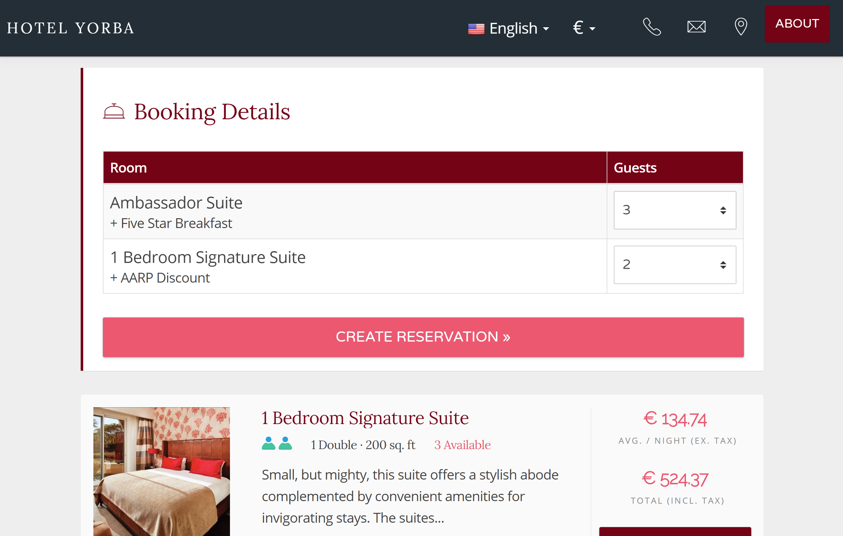Image resolution: width=843 pixels, height=536 pixels.
Task: Click the CREATE RESERVATION button
Action: [421, 336]
